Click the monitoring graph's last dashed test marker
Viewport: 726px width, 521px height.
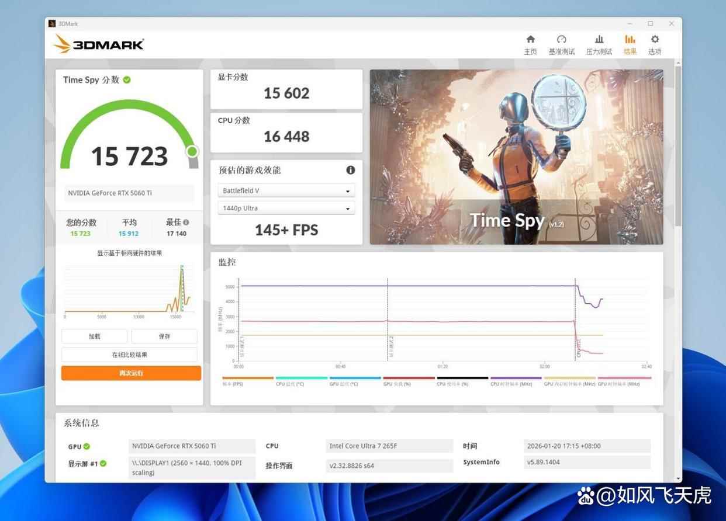coord(575,320)
